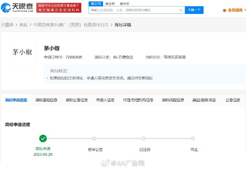Click the 30-方便食品 classification text

[x=123, y=57]
